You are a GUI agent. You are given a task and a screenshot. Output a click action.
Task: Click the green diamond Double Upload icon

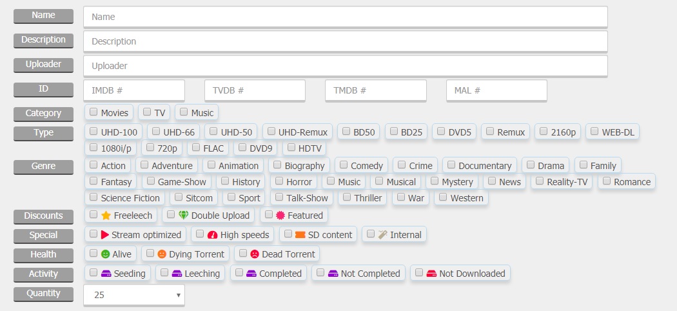[x=184, y=215]
